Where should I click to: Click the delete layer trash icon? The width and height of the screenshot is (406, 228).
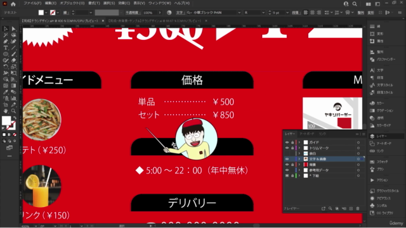pos(358,208)
